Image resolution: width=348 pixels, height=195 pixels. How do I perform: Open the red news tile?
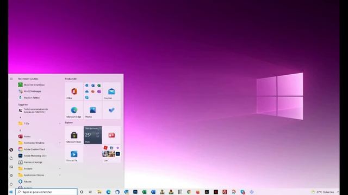(x=111, y=135)
